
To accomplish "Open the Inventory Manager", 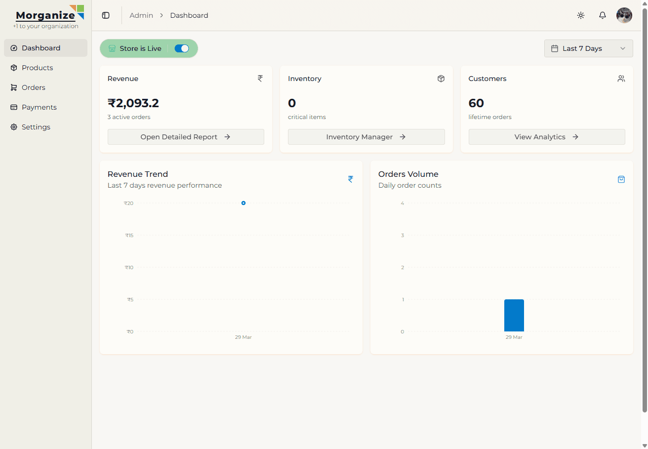I will coord(366,137).
